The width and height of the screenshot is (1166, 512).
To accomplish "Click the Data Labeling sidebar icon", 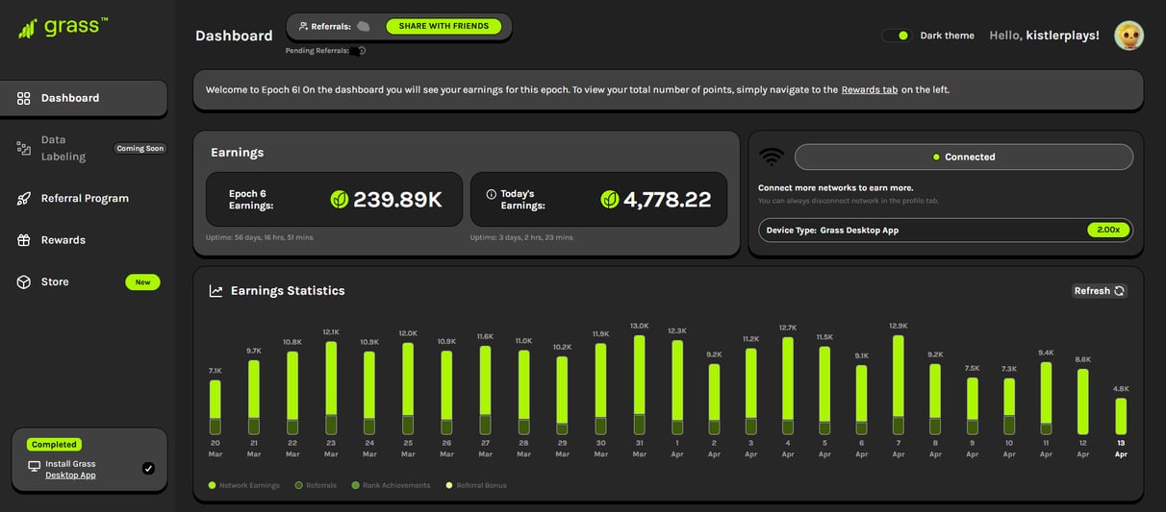I will [x=24, y=148].
